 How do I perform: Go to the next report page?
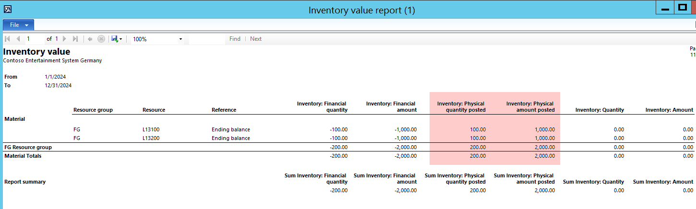click(x=64, y=39)
